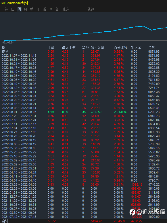Click the 次数 column header
This screenshot has width=167, height=223.
[86, 47]
